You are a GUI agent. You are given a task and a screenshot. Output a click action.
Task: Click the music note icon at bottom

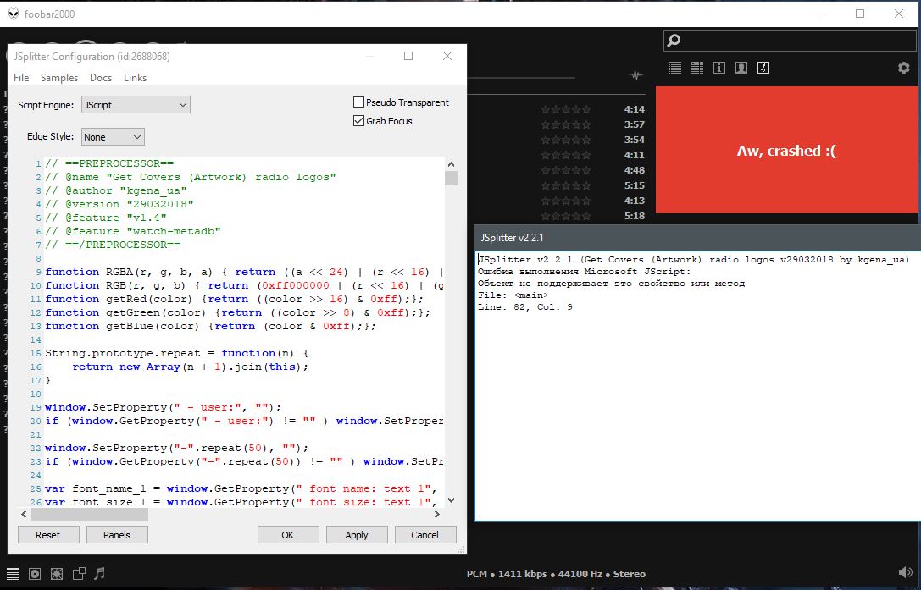coord(100,574)
